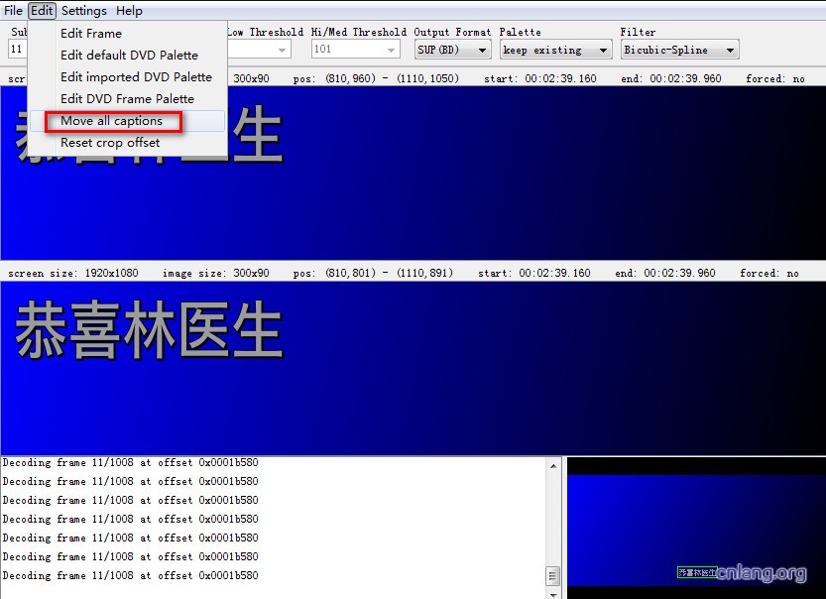The width and height of the screenshot is (826, 599).
Task: Choose Edit DVD Frame Palette
Action: click(x=127, y=98)
